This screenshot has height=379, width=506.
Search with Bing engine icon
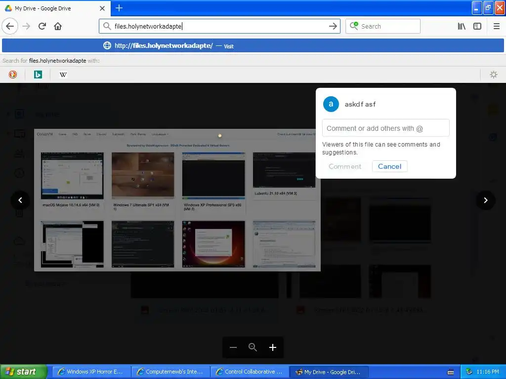coord(38,75)
